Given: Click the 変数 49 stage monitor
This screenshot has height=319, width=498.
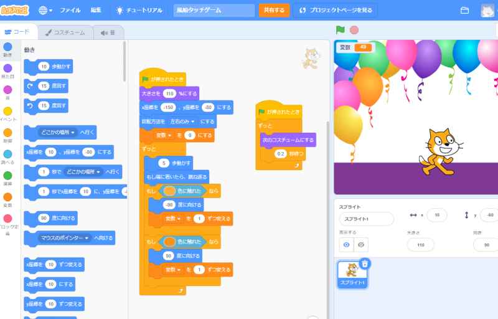Looking at the screenshot, I should tap(355, 47).
